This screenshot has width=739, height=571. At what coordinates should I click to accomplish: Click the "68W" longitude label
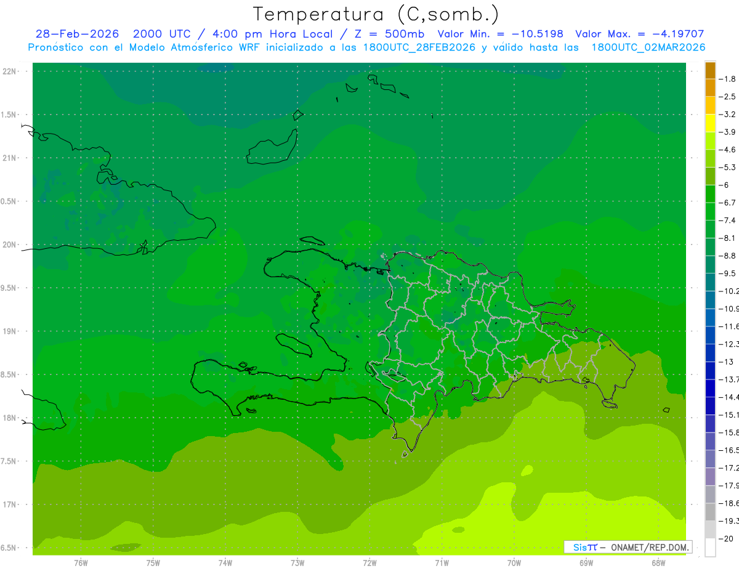(658, 563)
